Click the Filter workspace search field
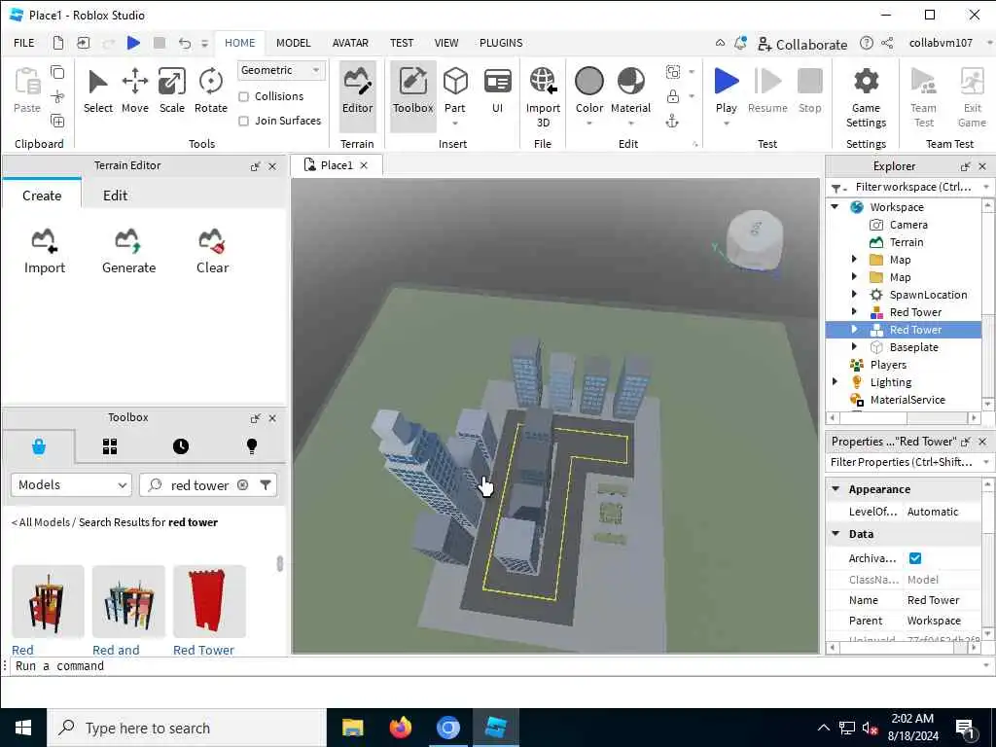 (912, 187)
